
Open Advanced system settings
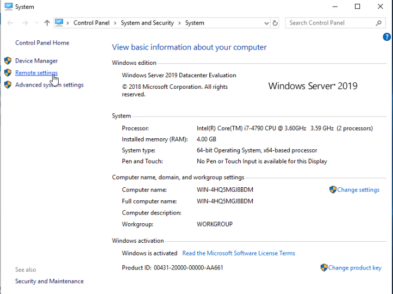pyautogui.click(x=49, y=85)
